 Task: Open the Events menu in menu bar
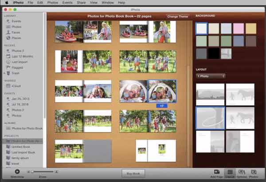coord(67,2)
